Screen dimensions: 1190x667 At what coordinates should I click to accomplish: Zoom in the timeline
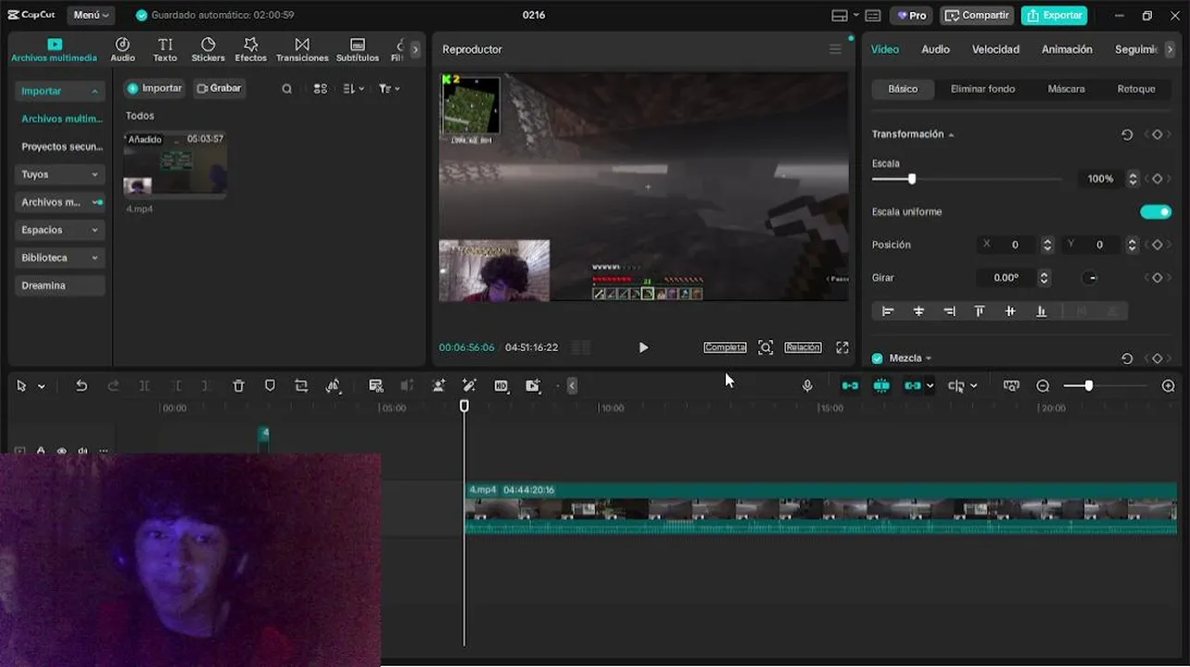coord(1169,385)
